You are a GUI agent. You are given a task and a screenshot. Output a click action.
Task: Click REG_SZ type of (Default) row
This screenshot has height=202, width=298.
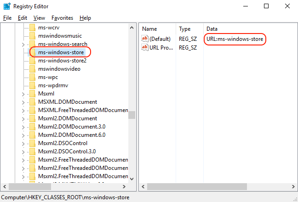coord(188,39)
